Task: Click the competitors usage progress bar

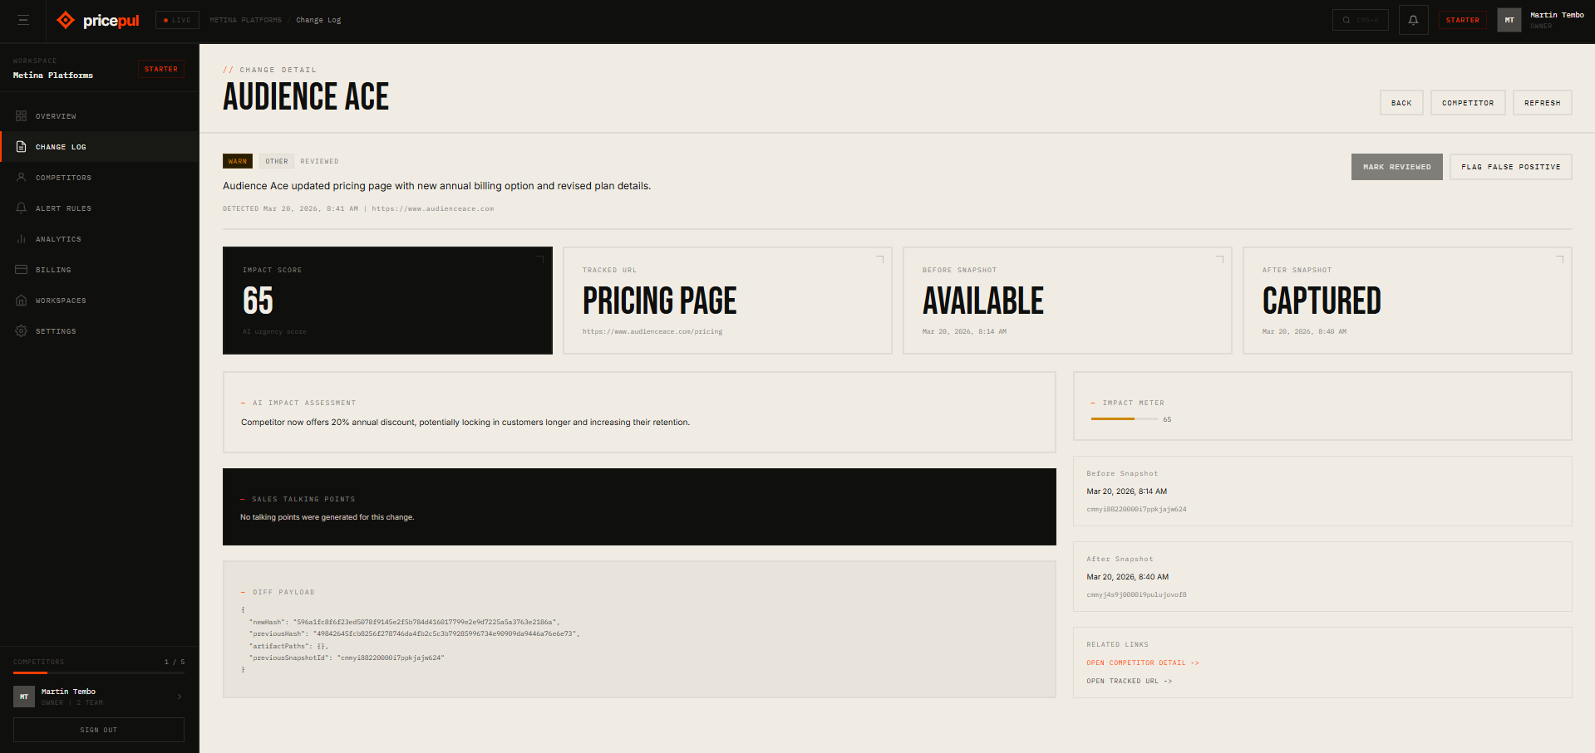Action: [x=99, y=672]
